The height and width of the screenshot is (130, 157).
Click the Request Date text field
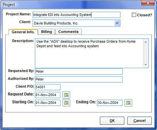pyautogui.click(x=48, y=95)
